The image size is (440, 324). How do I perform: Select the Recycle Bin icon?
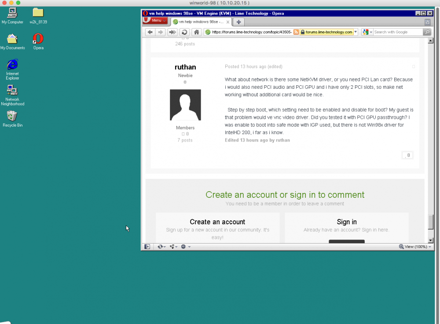(x=12, y=119)
